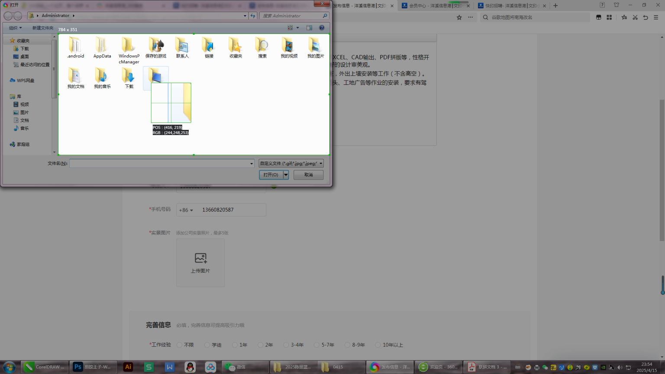Open Adobe Illustrator from the taskbar

[128, 367]
